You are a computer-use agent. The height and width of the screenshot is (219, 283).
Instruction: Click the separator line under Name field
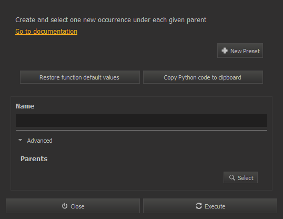point(141,130)
